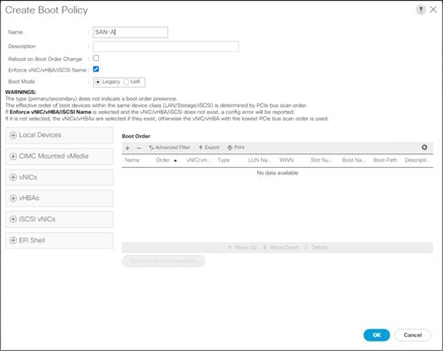Open the Boot Order settings gear
The image size is (443, 351).
coord(425,147)
